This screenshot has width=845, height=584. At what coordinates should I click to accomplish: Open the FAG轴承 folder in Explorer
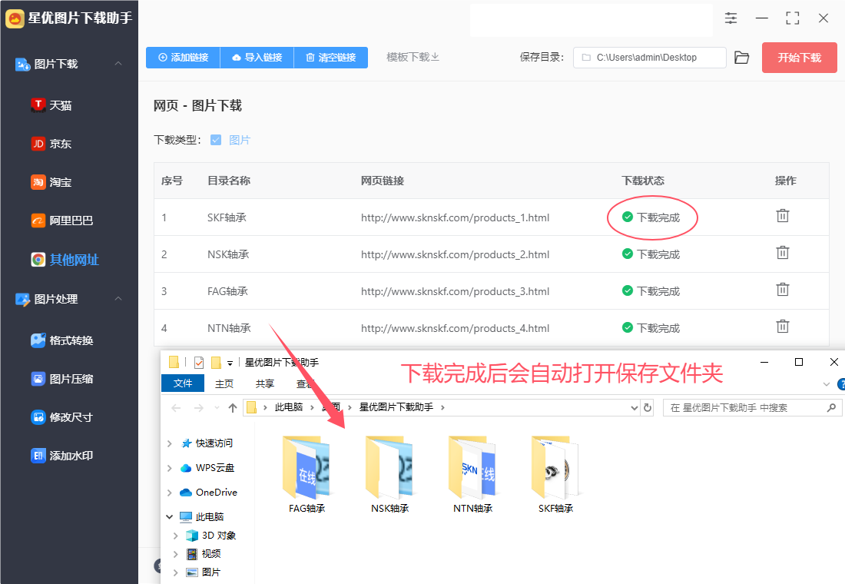[307, 474]
